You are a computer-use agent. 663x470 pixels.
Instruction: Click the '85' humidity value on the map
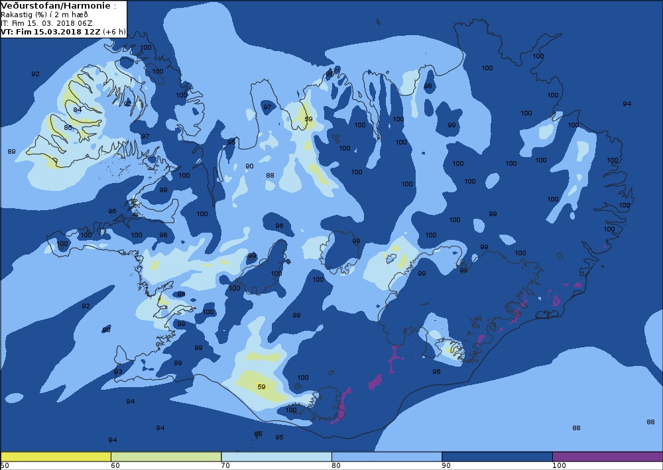[x=68, y=128]
